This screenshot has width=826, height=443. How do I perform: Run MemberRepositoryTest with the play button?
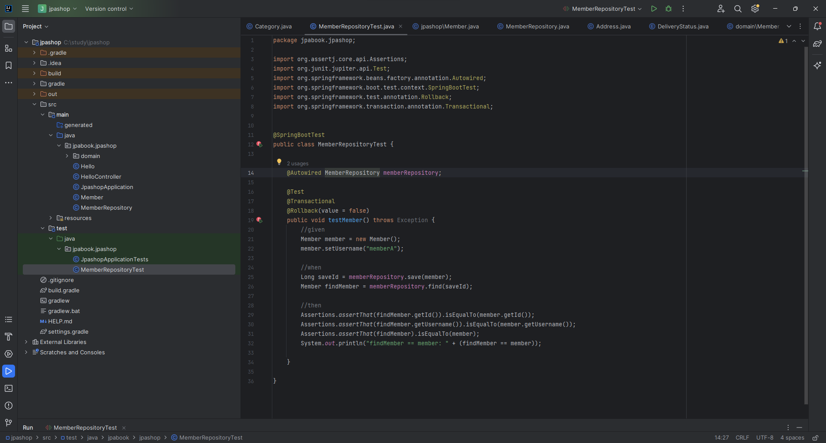point(654,9)
